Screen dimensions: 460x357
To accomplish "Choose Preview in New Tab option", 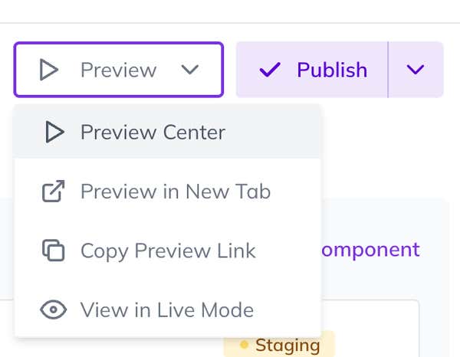I will 175,192.
